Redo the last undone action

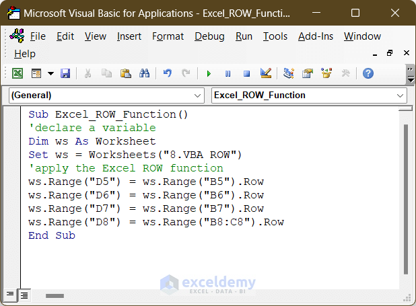pyautogui.click(x=186, y=73)
